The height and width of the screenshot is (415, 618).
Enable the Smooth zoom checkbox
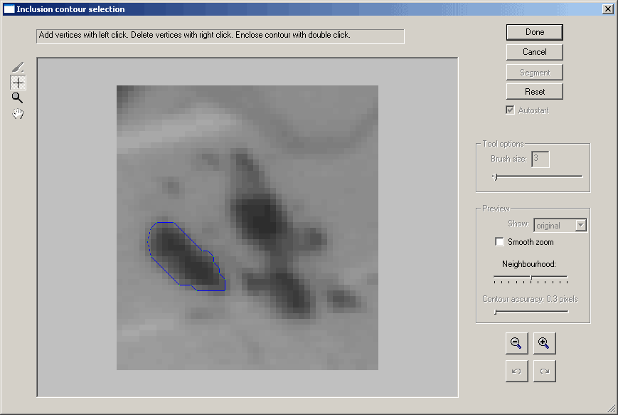(499, 242)
